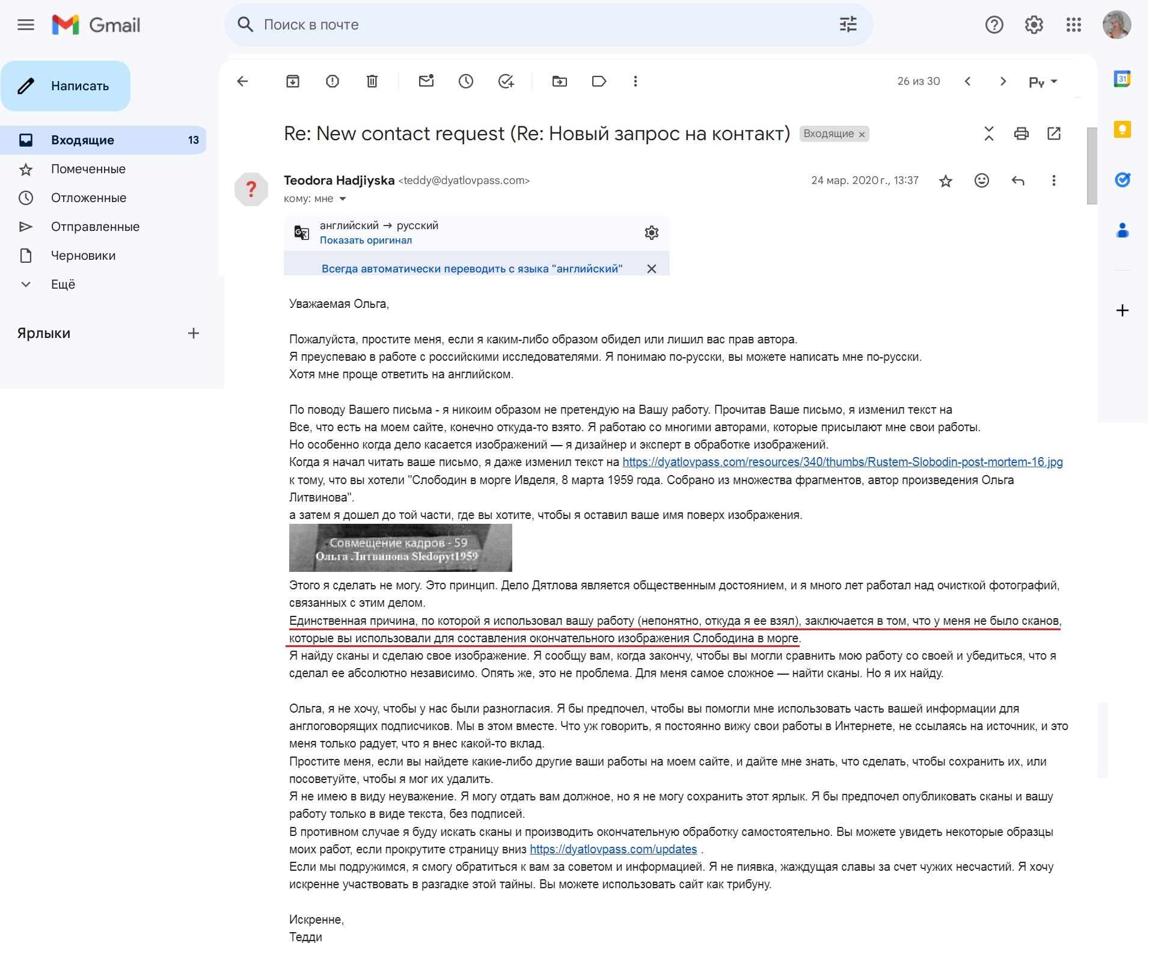Open Google Calendar side panel
1164x961 pixels.
point(1122,79)
